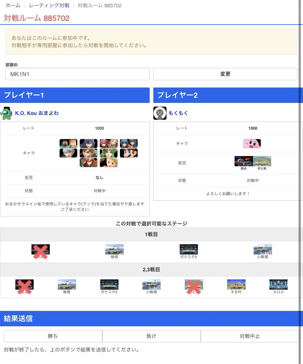The image size is (303, 364).
Task: Click the 変更 button to change the room ID
Action: [225, 74]
